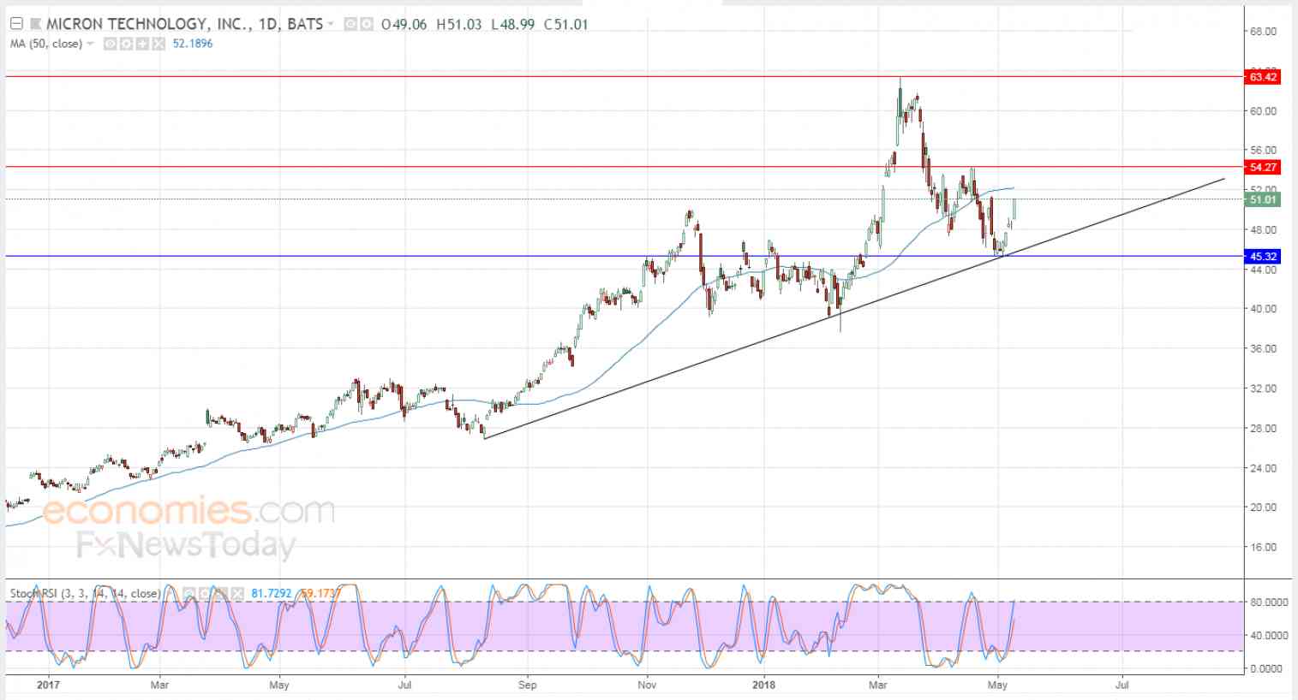The image size is (1298, 700).
Task: Select the Stoch RSI (3, 3, 14, 14, close) label
Action: click(x=85, y=593)
